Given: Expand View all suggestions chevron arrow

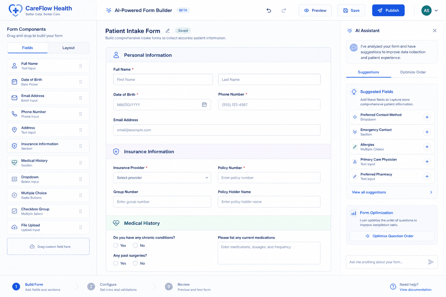Looking at the screenshot, I should (x=431, y=192).
